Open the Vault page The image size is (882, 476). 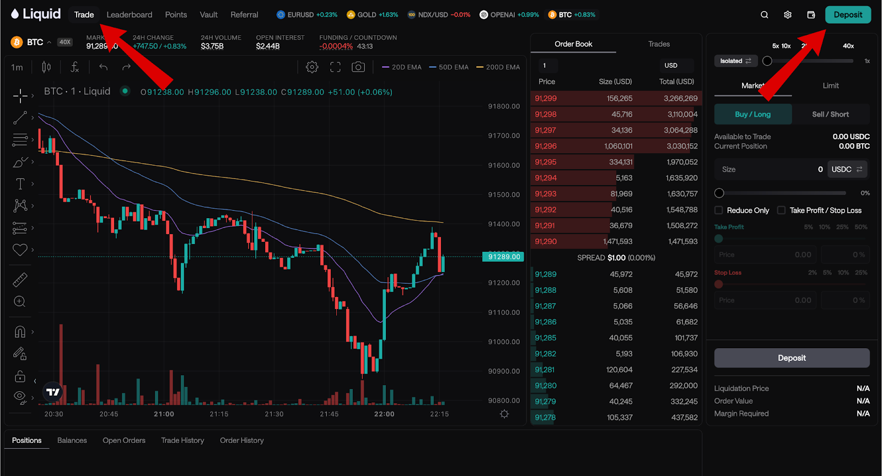click(x=209, y=15)
